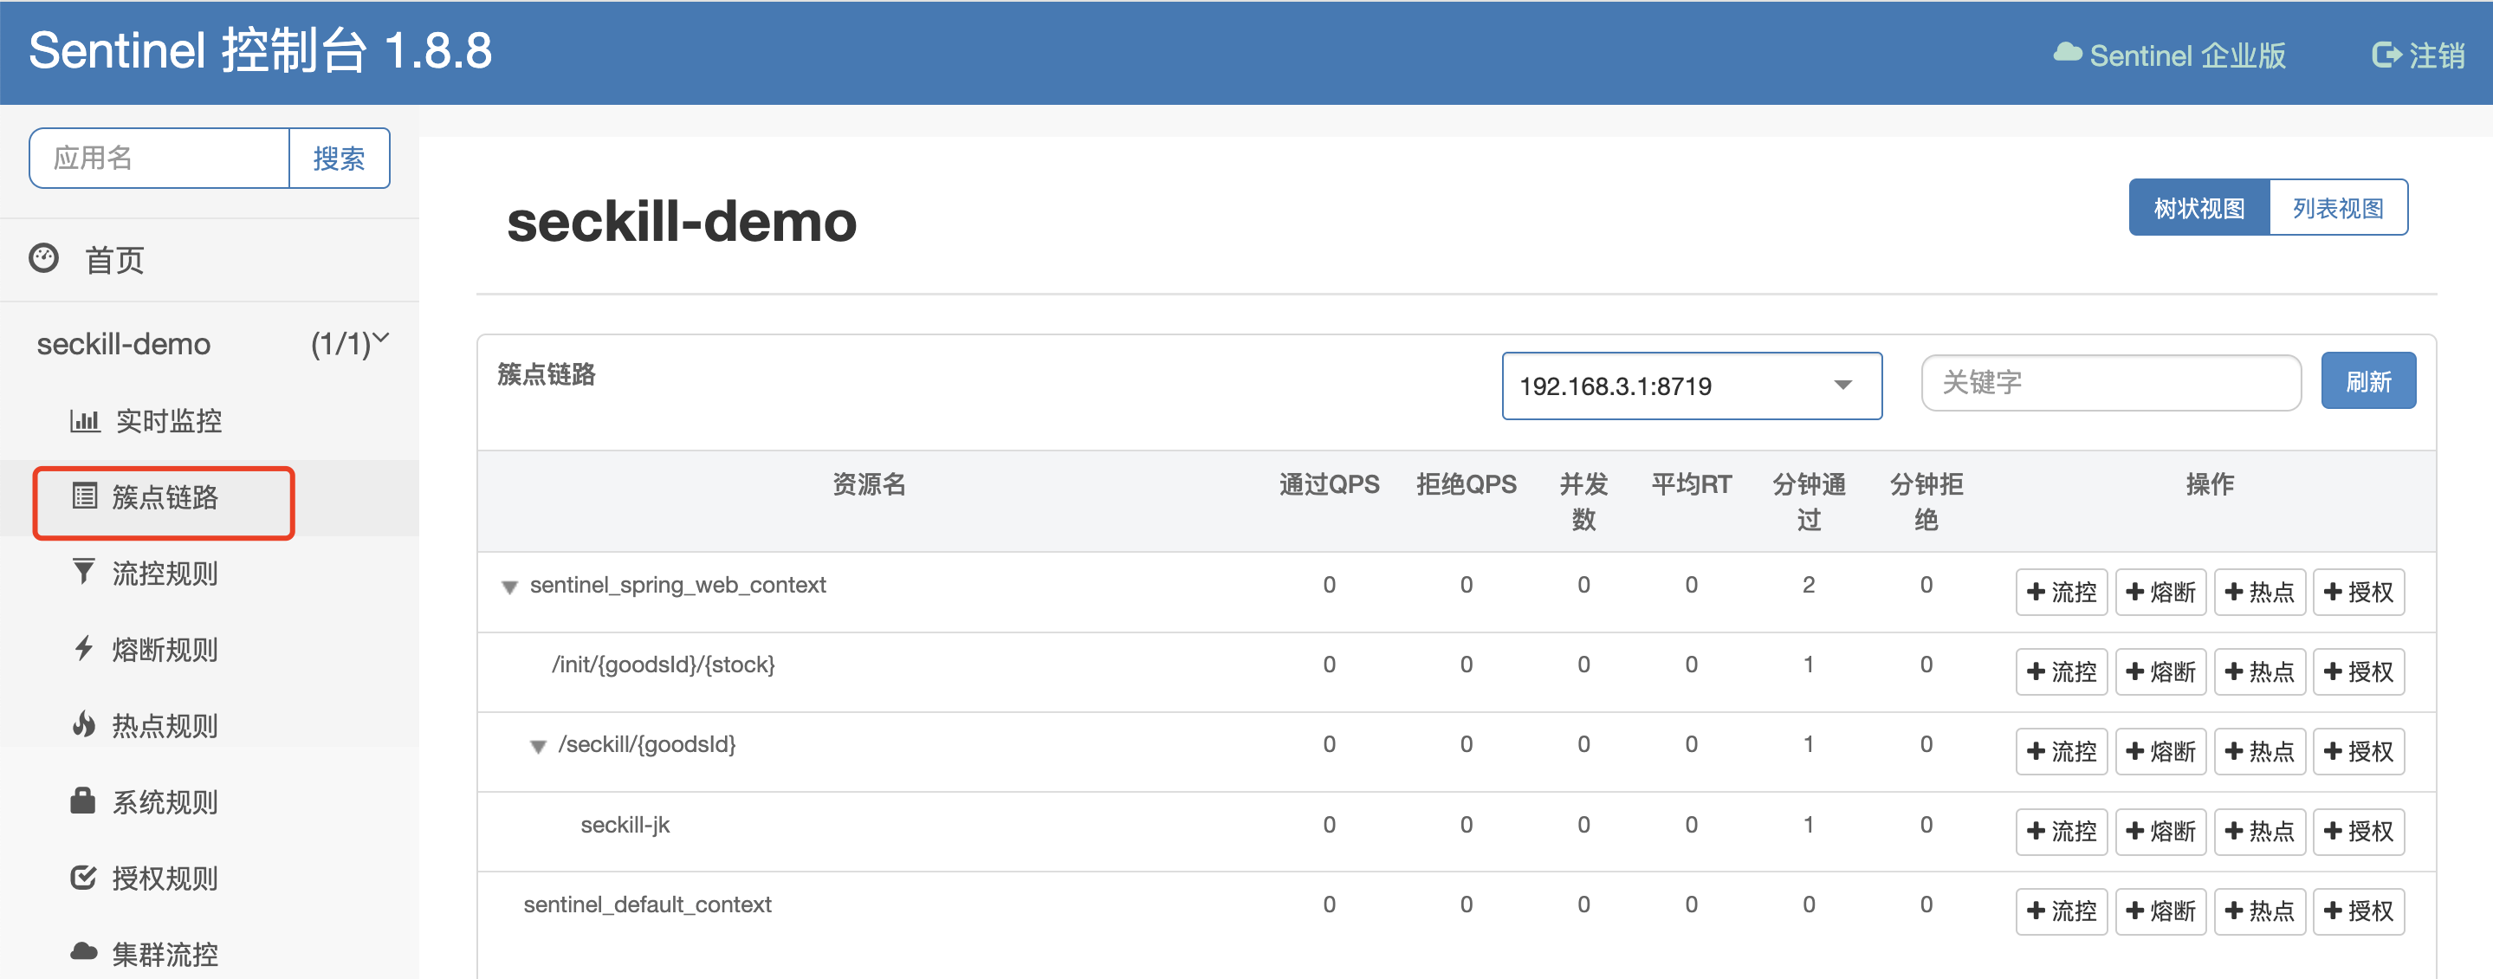
Task: Click the bar chart icon for 实时监控
Action: (x=84, y=420)
